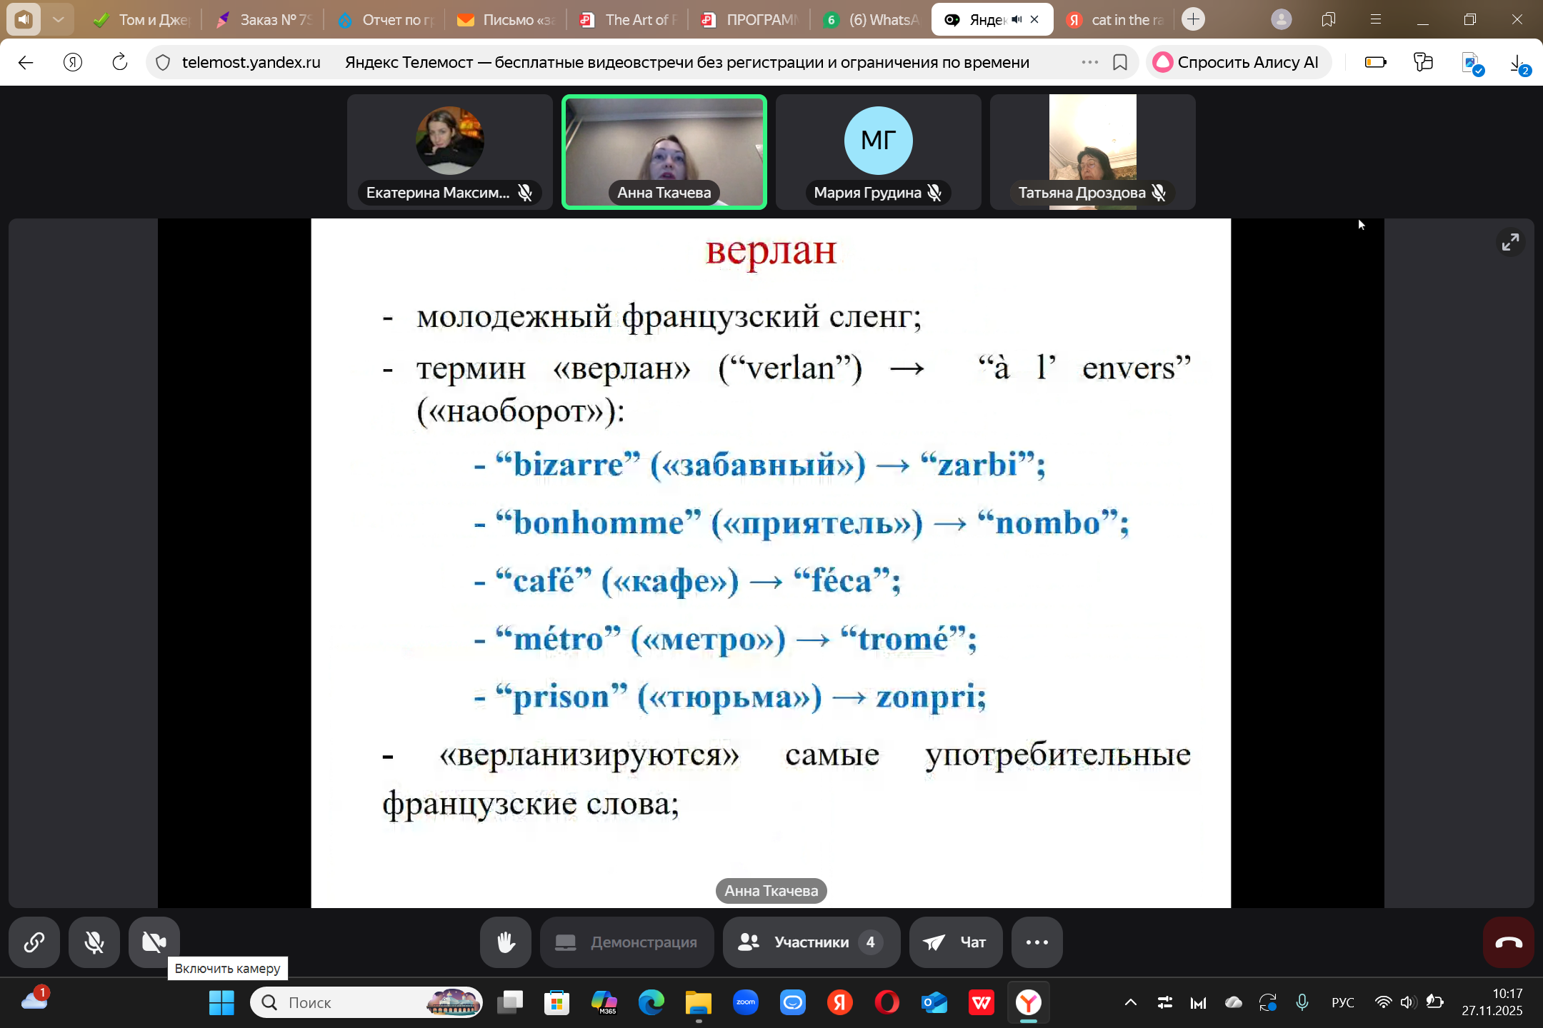
Task: Click the Спросить Алису AI button
Action: pyautogui.click(x=1237, y=62)
